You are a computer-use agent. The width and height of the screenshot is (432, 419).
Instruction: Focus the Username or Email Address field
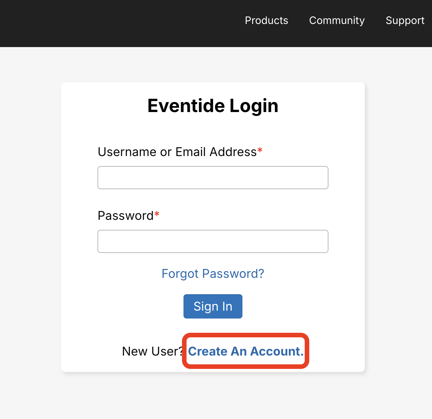pos(213,178)
